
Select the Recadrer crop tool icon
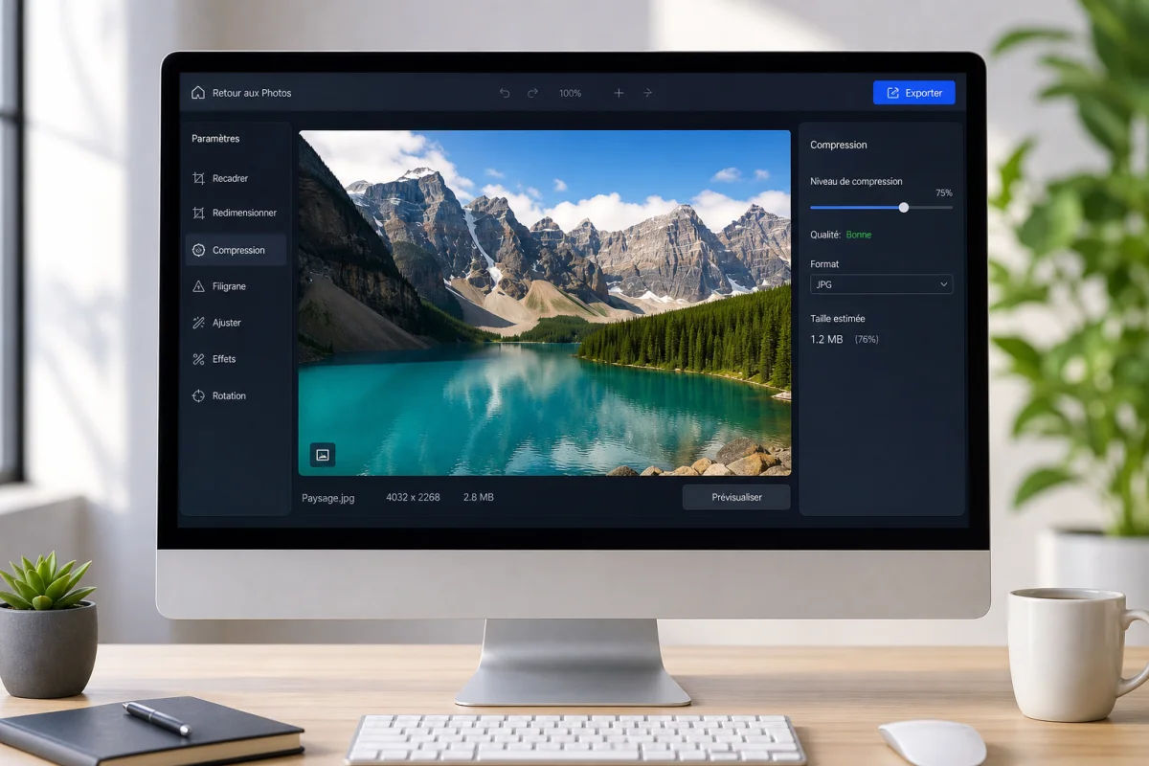coord(198,178)
